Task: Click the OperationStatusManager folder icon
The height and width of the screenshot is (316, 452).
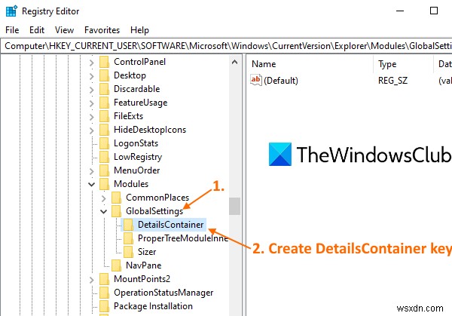Action: (105, 293)
